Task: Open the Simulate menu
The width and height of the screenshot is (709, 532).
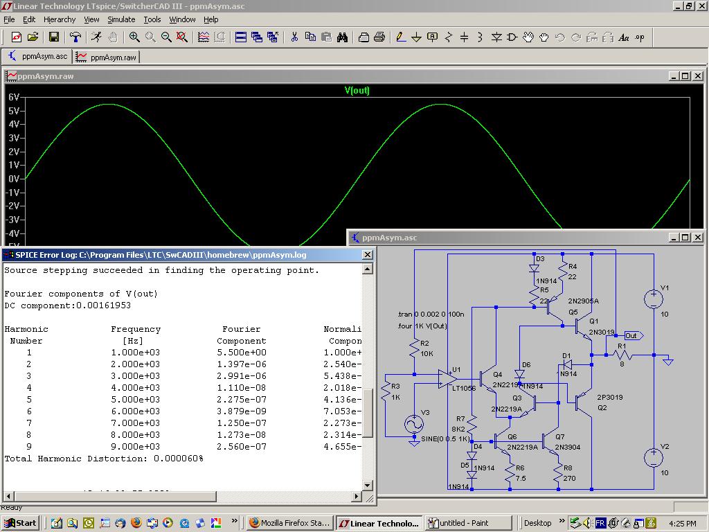Action: click(x=121, y=19)
